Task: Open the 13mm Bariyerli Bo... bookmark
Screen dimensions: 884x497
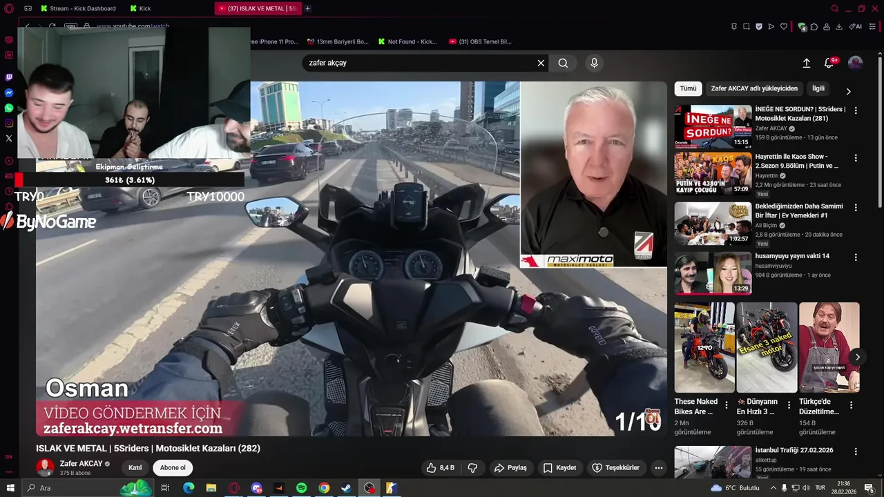Action: click(x=337, y=41)
